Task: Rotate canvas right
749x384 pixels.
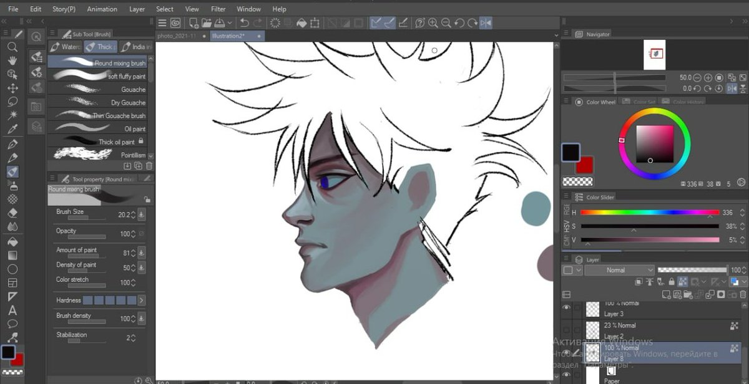Action: (472, 23)
